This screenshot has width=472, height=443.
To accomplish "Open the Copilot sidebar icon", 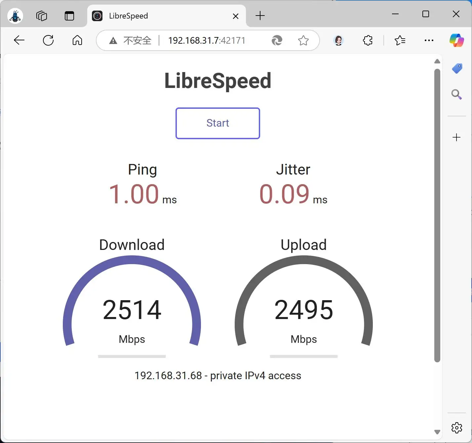I will pos(457,40).
